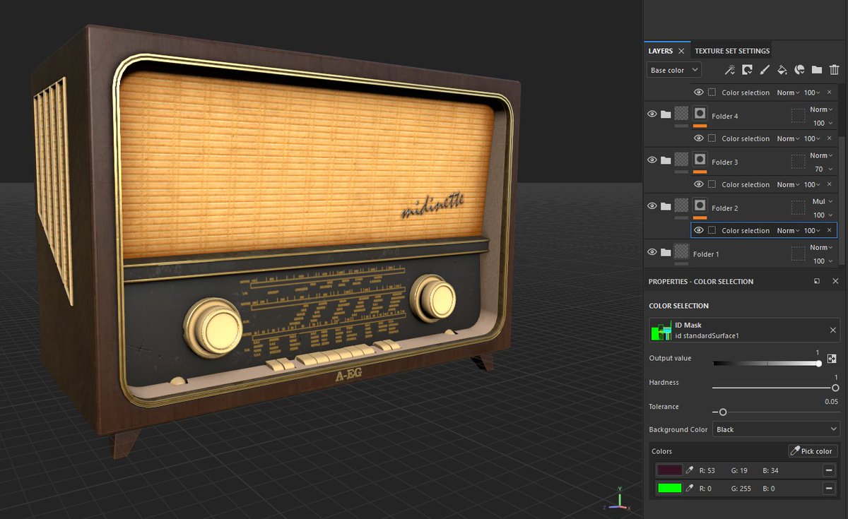848x519 pixels.
Task: Click the ID Mask thumbnail image
Action: click(x=661, y=330)
